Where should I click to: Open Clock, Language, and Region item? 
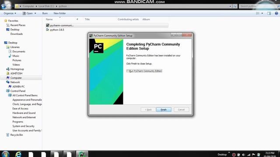[x=27, y=104]
